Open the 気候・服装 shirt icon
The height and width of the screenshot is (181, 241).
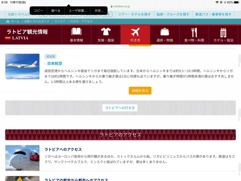pos(106,32)
